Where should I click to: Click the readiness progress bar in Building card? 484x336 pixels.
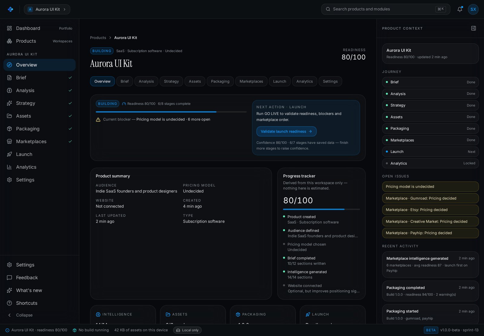tap(171, 112)
